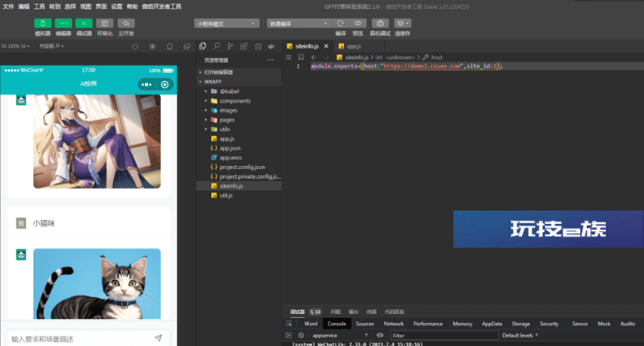This screenshot has height=346, width=644.
Task: Click the navigate back arrow
Action: [x=313, y=57]
